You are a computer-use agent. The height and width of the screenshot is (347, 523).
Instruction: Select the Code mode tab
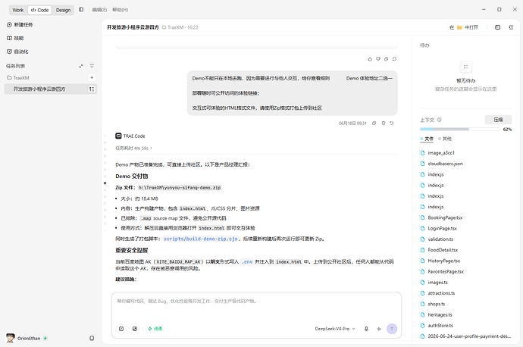pos(39,10)
